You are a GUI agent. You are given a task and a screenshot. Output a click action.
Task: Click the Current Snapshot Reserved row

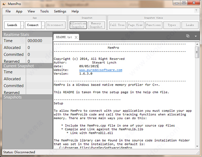pos(27,92)
